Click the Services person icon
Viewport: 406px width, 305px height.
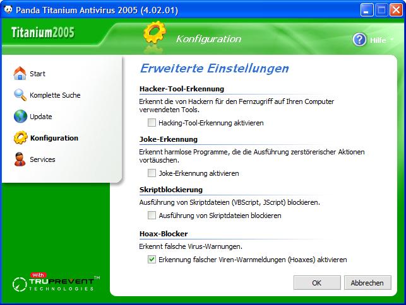pyautogui.click(x=20, y=159)
